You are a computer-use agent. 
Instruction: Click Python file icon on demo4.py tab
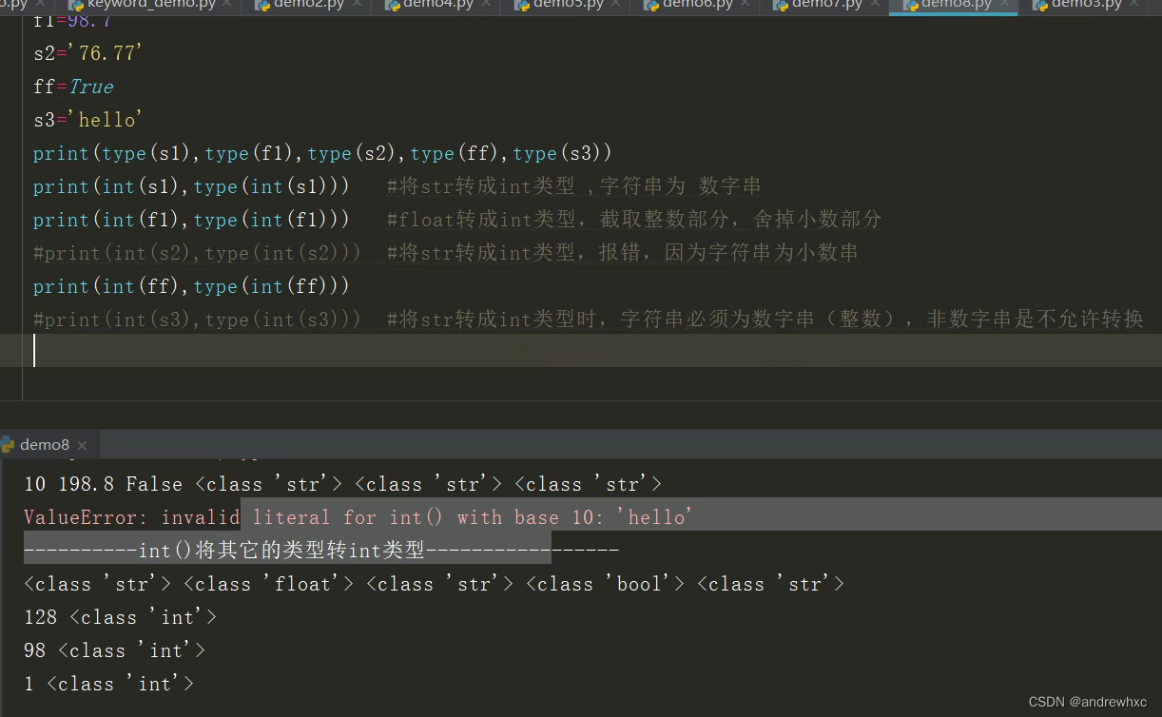392,5
